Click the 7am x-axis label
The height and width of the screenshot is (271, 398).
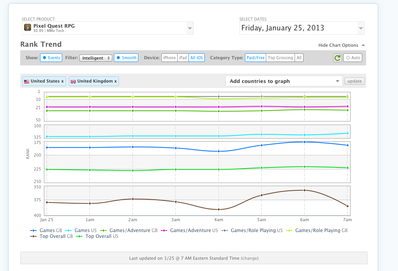point(347,220)
